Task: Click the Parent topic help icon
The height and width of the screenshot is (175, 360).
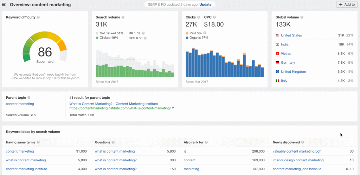Action: 29,98
